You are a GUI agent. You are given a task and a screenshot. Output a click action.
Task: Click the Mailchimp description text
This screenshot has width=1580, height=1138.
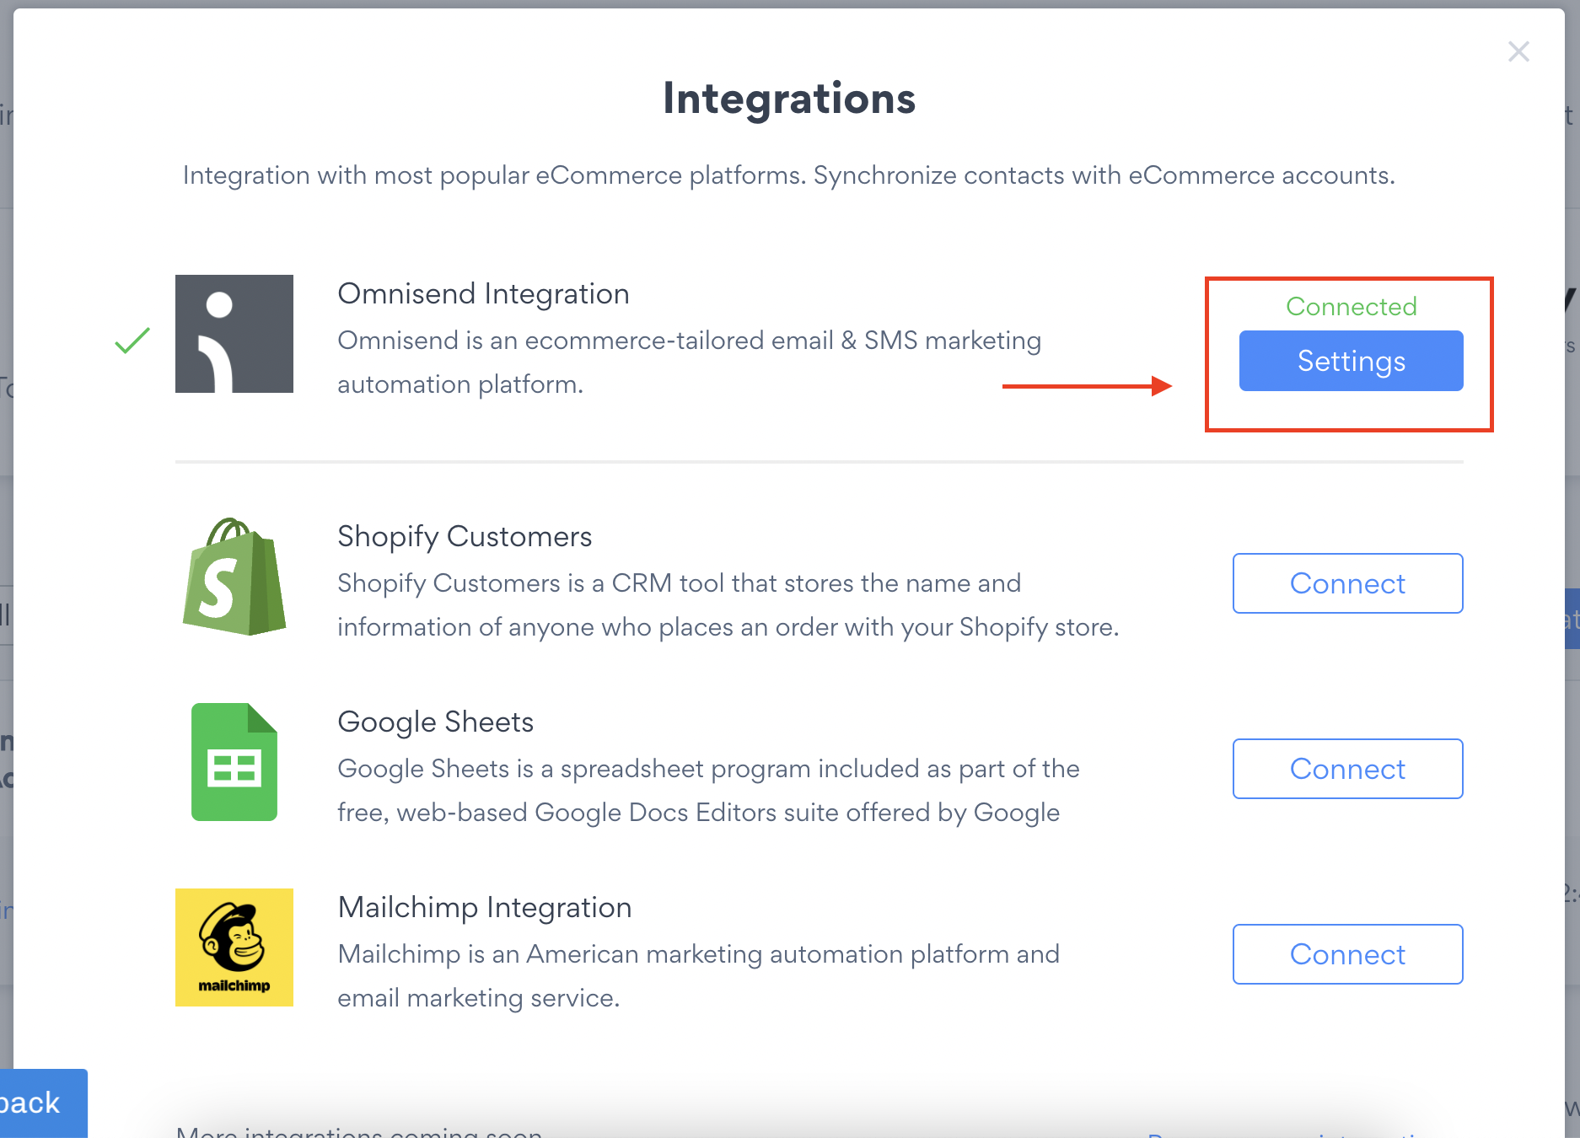tap(698, 976)
